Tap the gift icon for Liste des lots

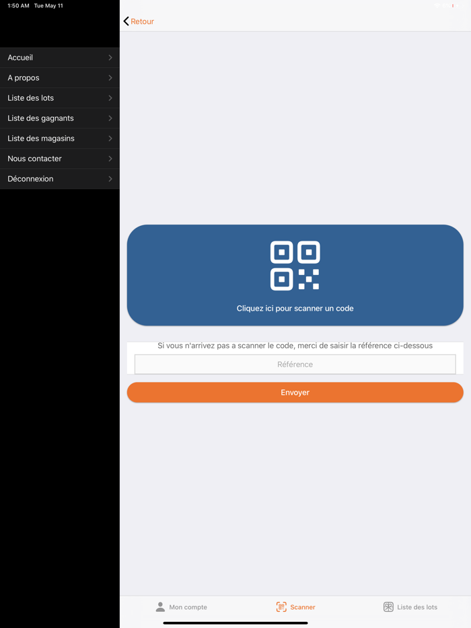pos(388,607)
